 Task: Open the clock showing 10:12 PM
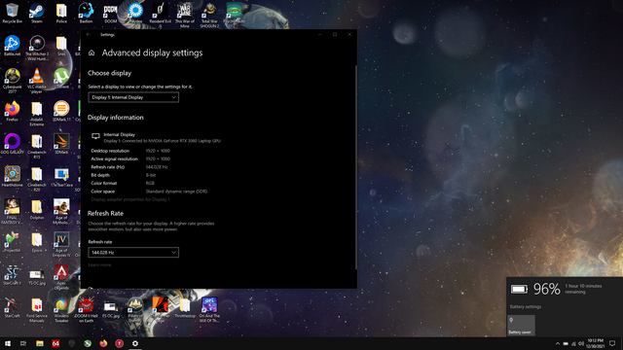[595, 343]
